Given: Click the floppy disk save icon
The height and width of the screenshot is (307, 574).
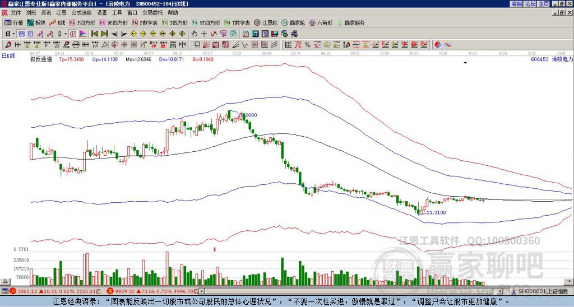Looking at the screenshot, I should coord(275,34).
